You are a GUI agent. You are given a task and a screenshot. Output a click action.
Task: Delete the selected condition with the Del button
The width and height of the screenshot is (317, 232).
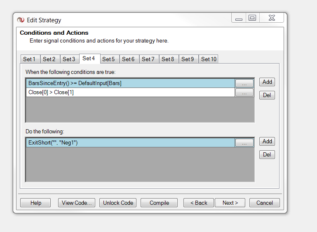(267, 95)
